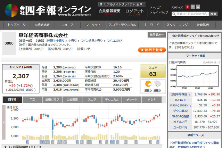Click the 日経平均株価 intraday chart
This screenshot has width=222, height=148.
point(197,76)
